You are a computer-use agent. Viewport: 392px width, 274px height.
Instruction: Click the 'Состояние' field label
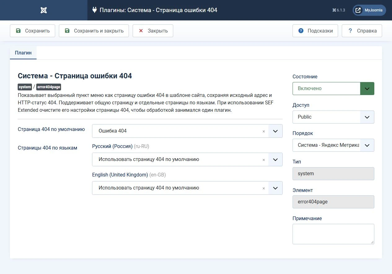point(305,77)
